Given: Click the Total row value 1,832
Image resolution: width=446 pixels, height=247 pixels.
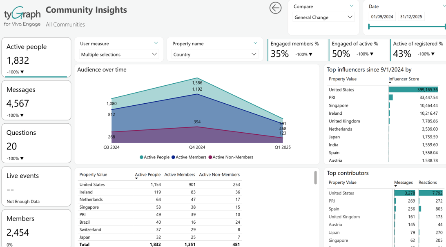Looking at the screenshot, I should pyautogui.click(x=155, y=245).
